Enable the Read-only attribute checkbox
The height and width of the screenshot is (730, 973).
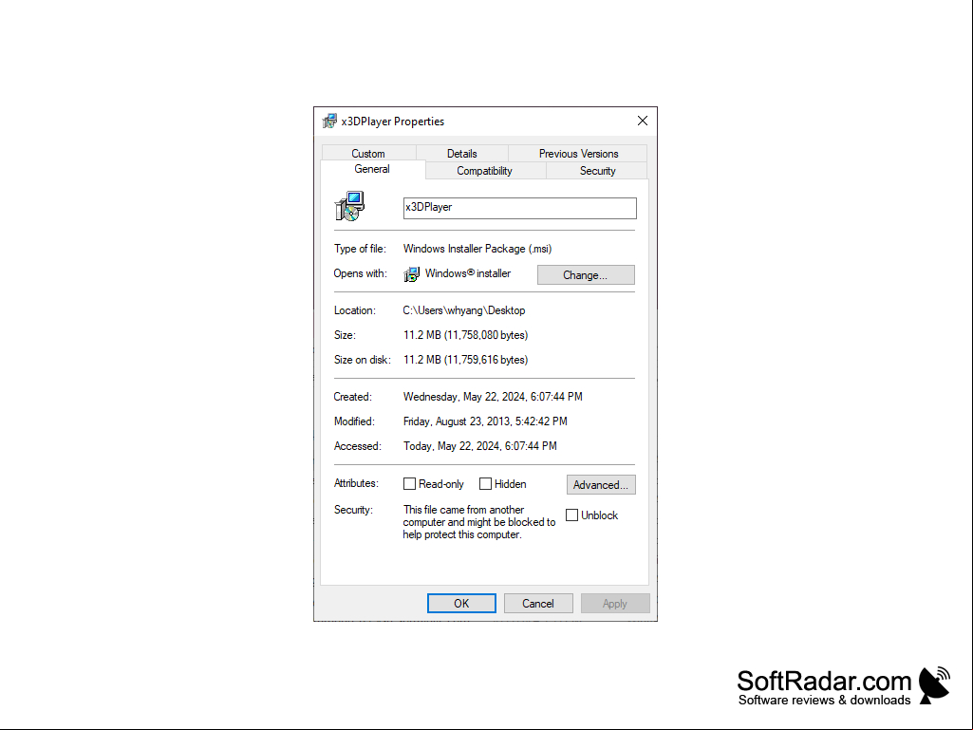pyautogui.click(x=409, y=483)
